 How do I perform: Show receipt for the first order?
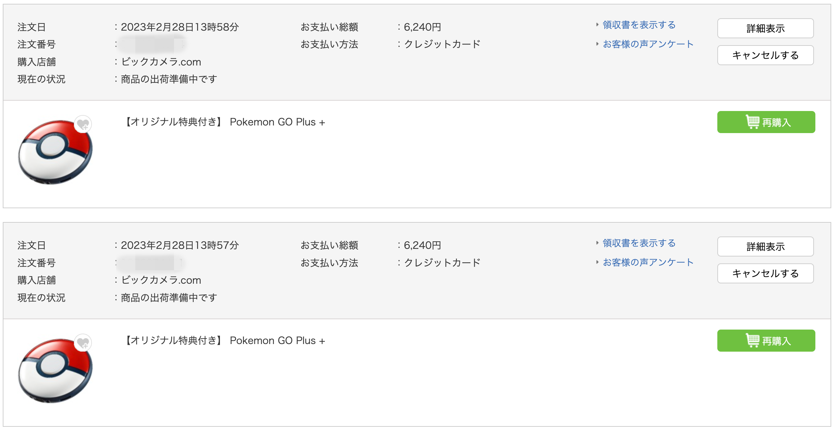click(639, 25)
